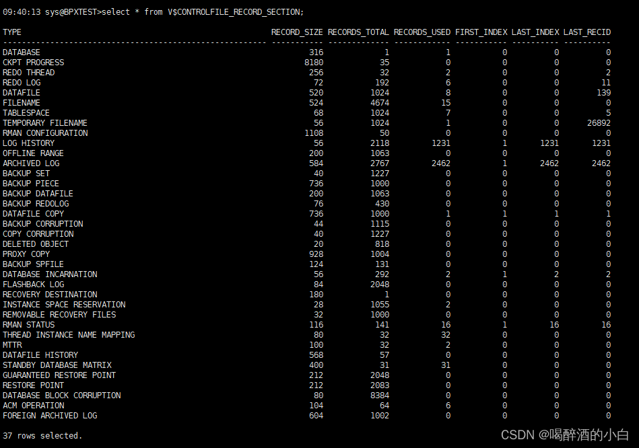Click last recid 11 in REDO LOG row

607,83
